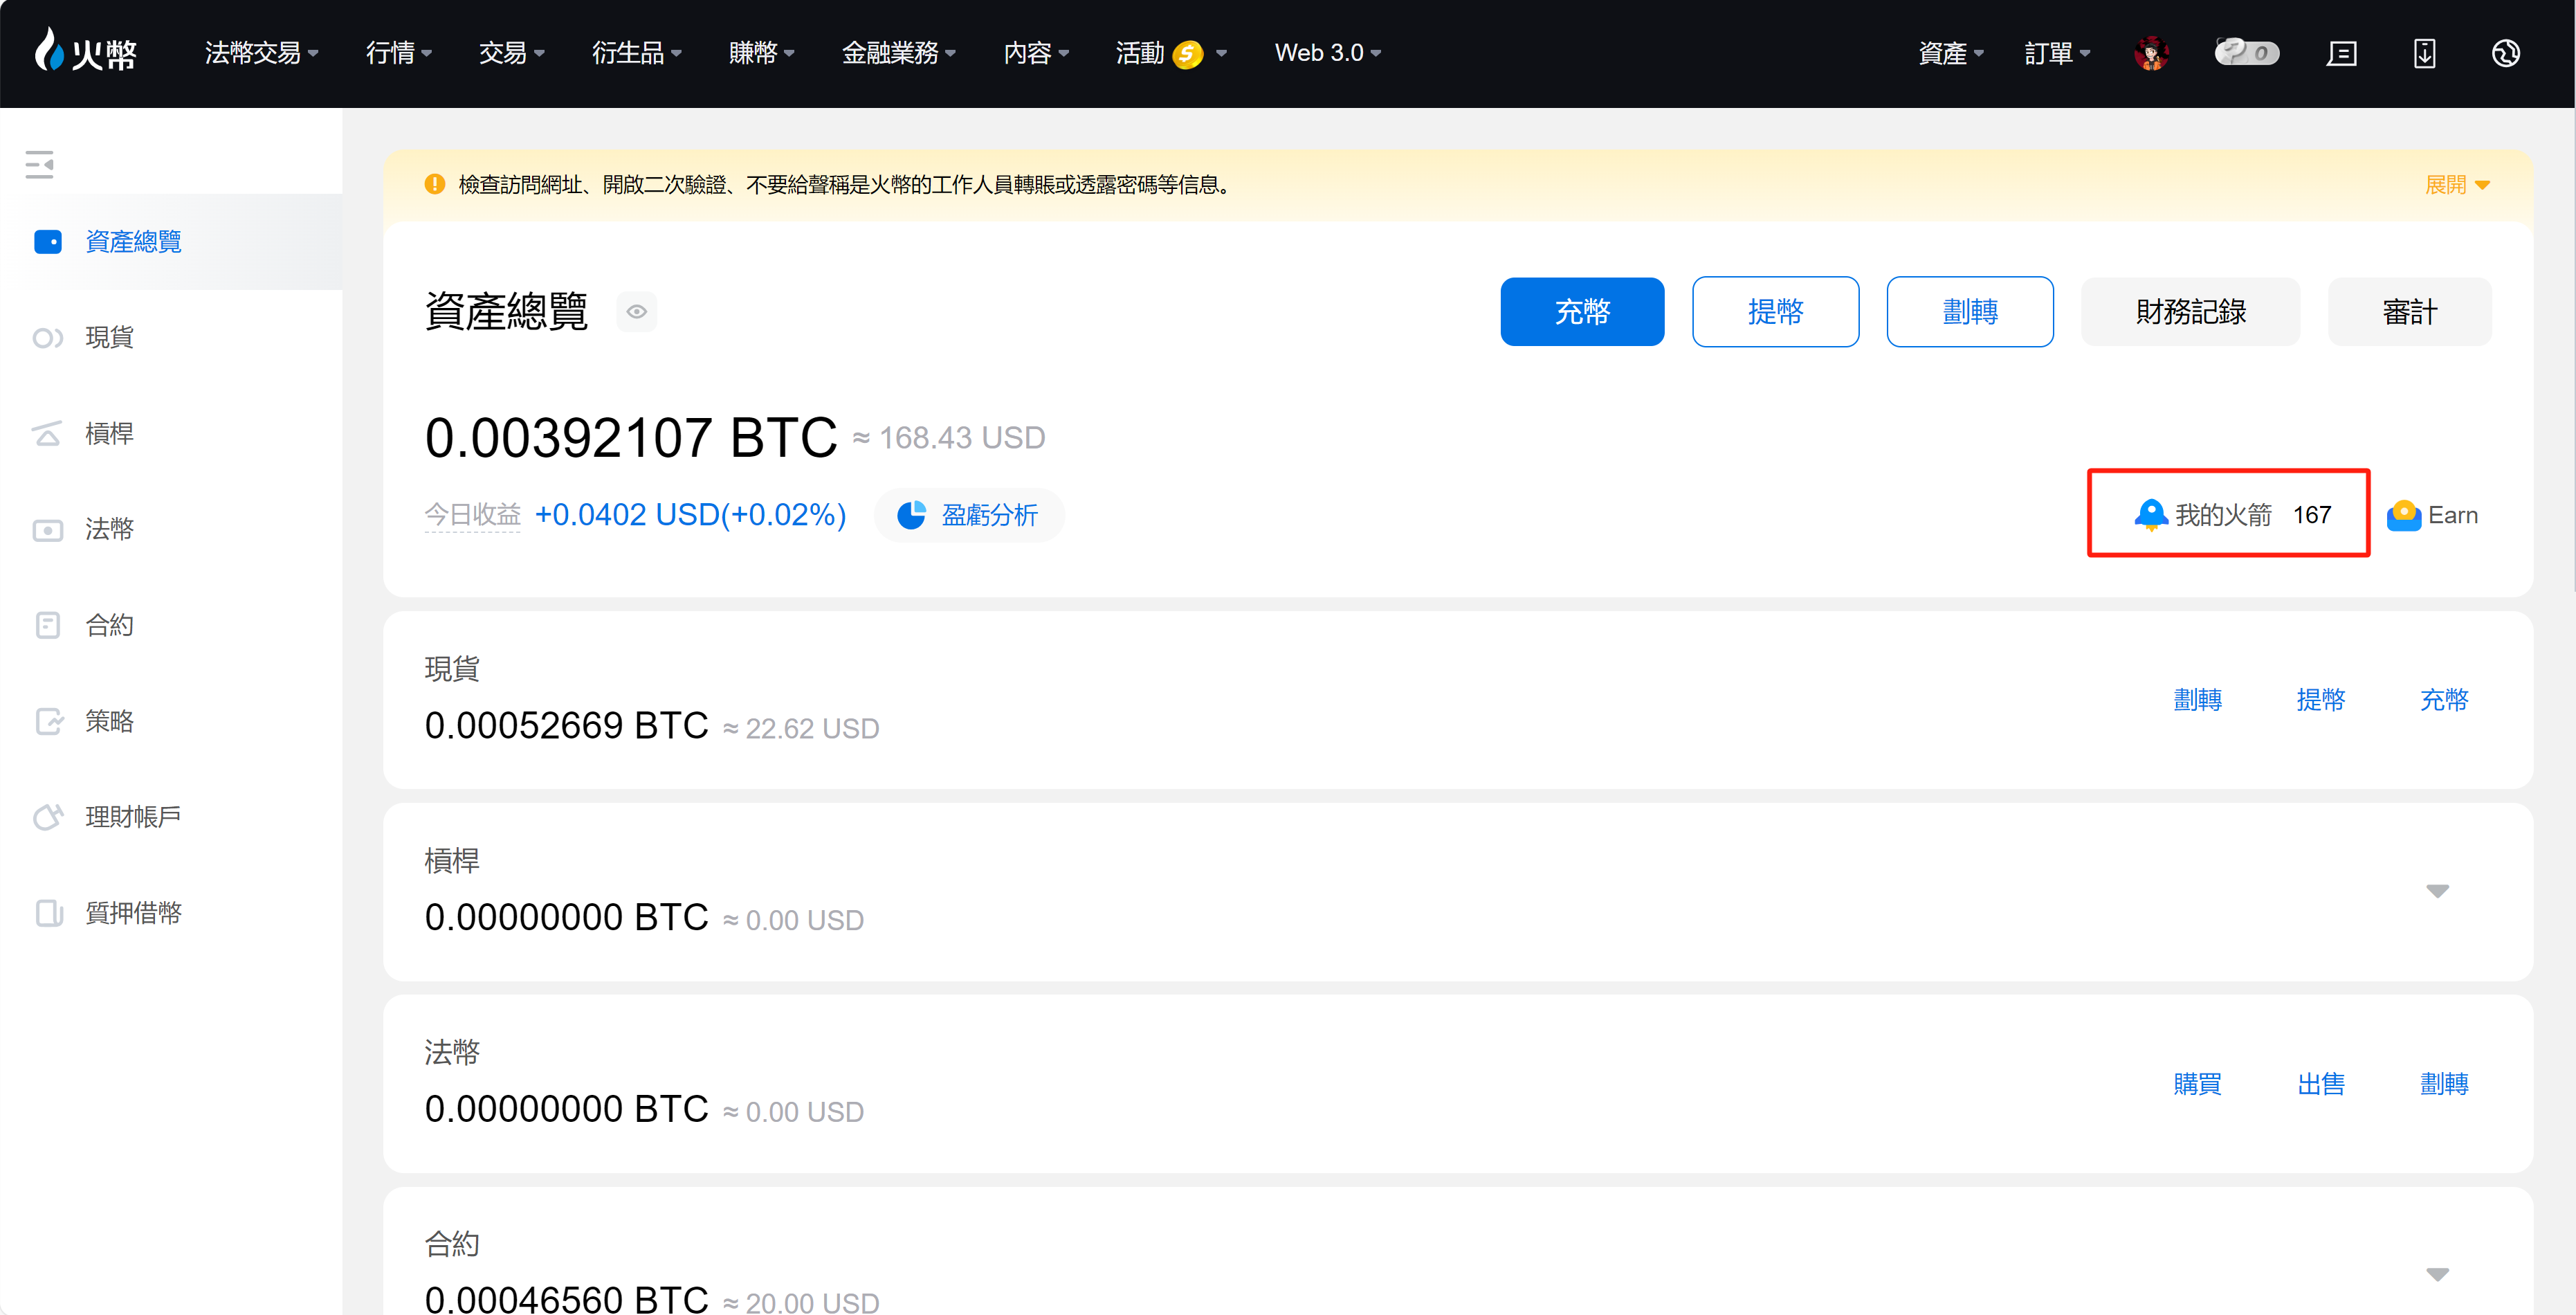2576x1315 pixels.
Task: Click the app download icon
Action: click(x=2425, y=53)
